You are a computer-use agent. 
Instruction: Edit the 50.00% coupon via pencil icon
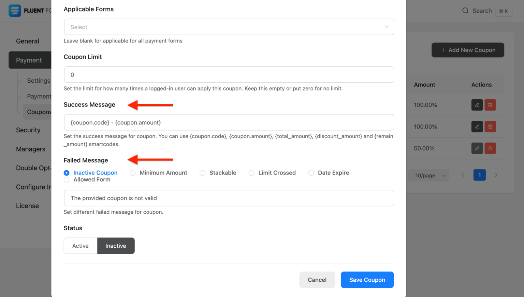[477, 148]
